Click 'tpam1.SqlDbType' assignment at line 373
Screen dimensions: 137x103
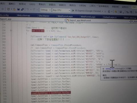pyautogui.click(x=51, y=79)
